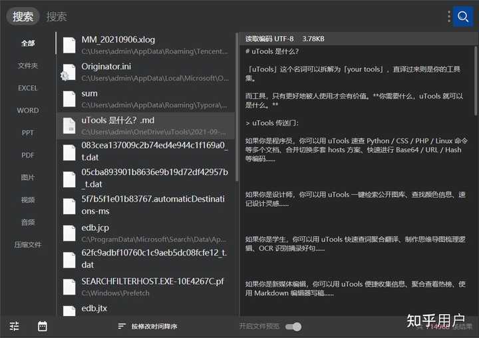Filter by EXCEL files

pos(28,88)
